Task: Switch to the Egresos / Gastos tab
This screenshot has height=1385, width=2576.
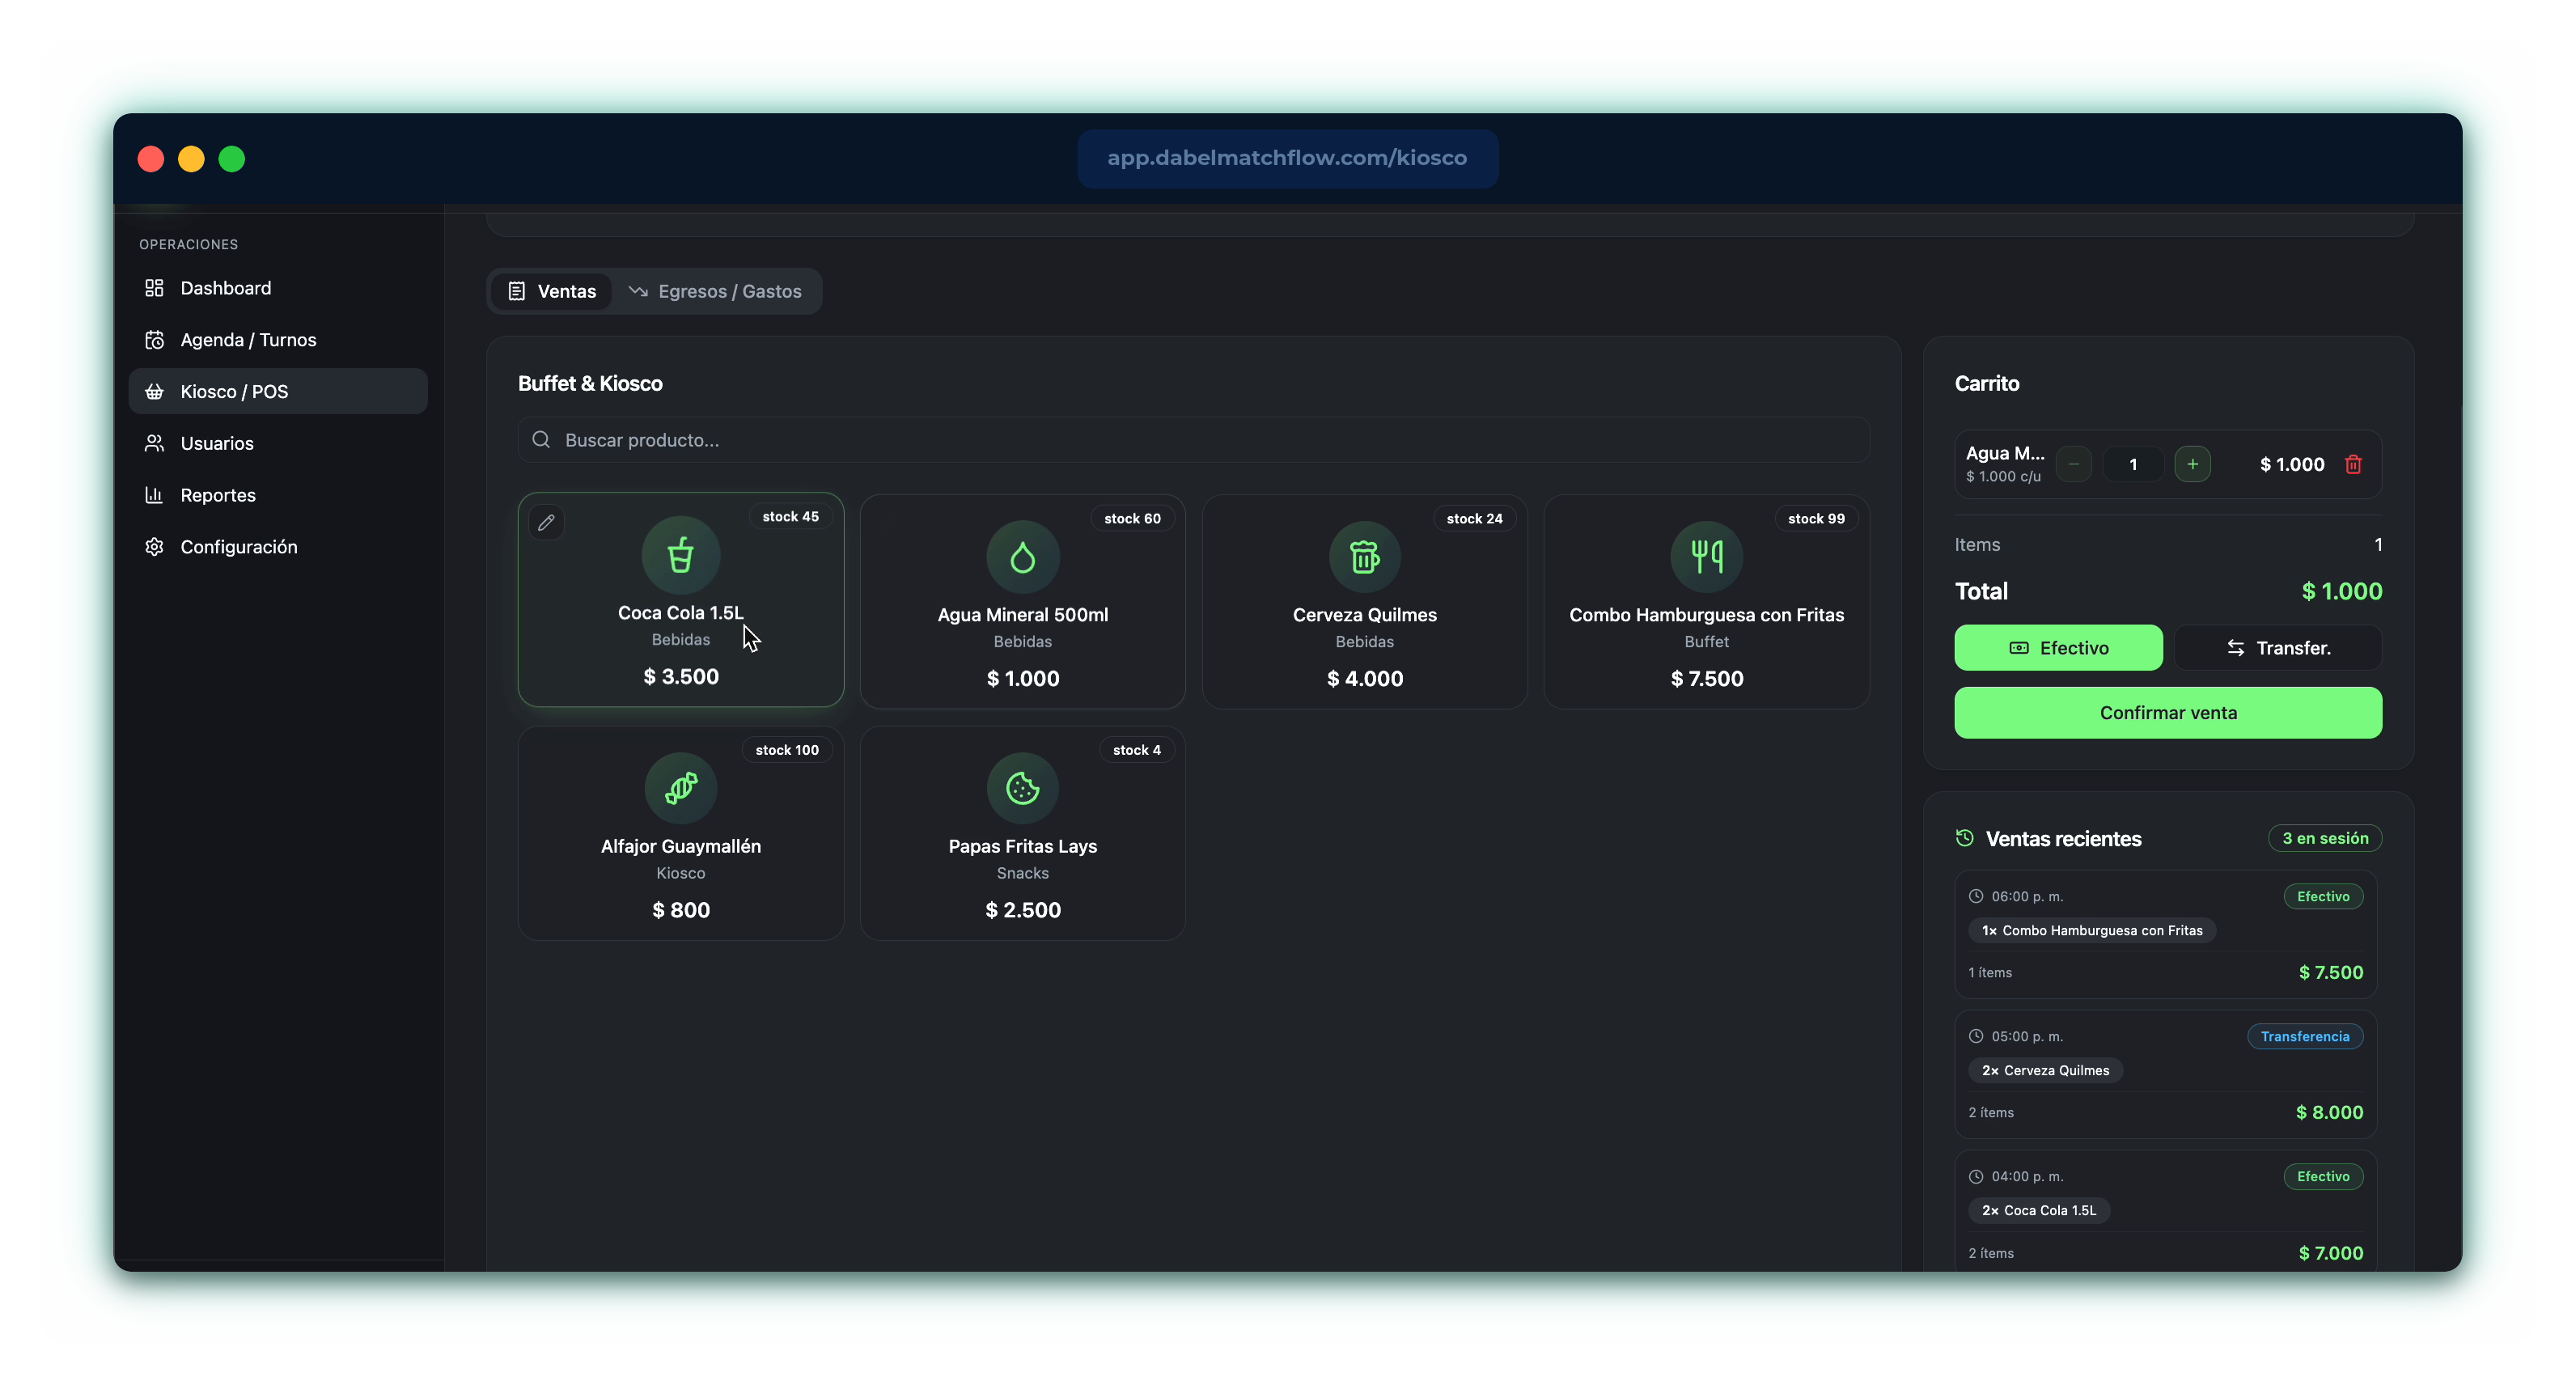Action: [x=715, y=291]
